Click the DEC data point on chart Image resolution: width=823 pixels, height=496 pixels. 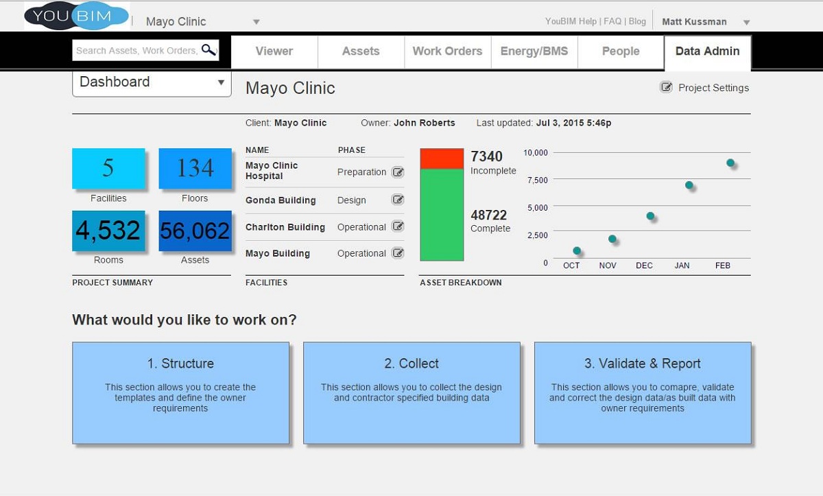pos(650,216)
